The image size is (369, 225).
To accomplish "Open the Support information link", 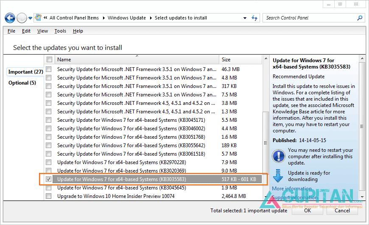I will point(295,198).
